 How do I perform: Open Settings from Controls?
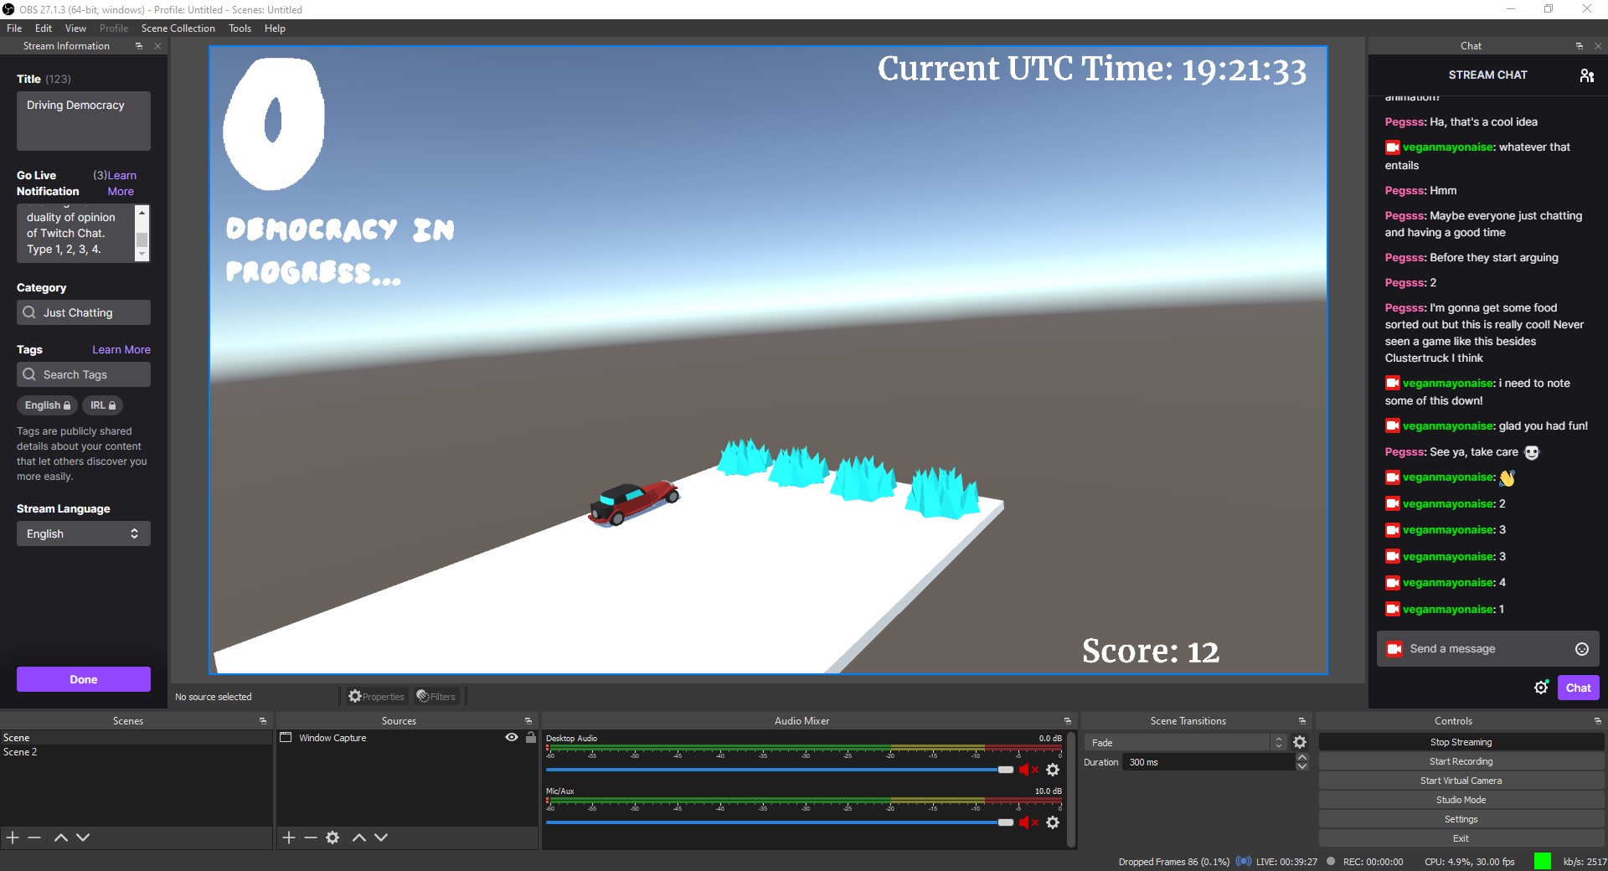pyautogui.click(x=1461, y=819)
